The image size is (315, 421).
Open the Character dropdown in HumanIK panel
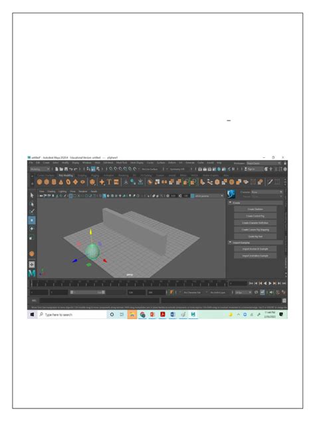(266, 192)
